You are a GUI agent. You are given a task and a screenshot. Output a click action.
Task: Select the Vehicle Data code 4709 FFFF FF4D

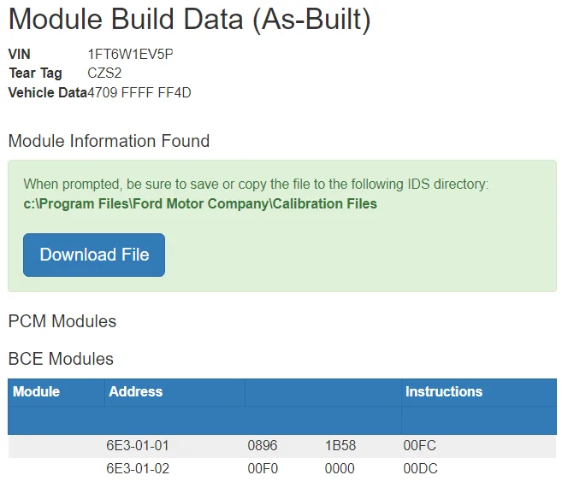(139, 92)
